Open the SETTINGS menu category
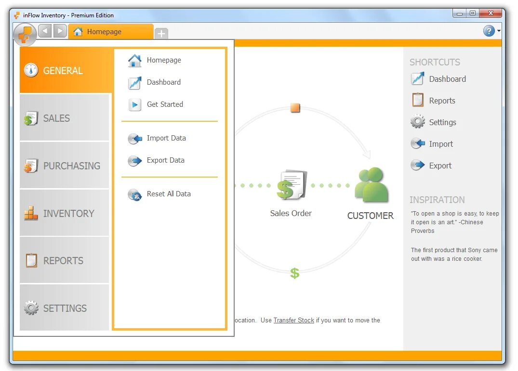Screen dimensions: 518x371 pos(65,307)
